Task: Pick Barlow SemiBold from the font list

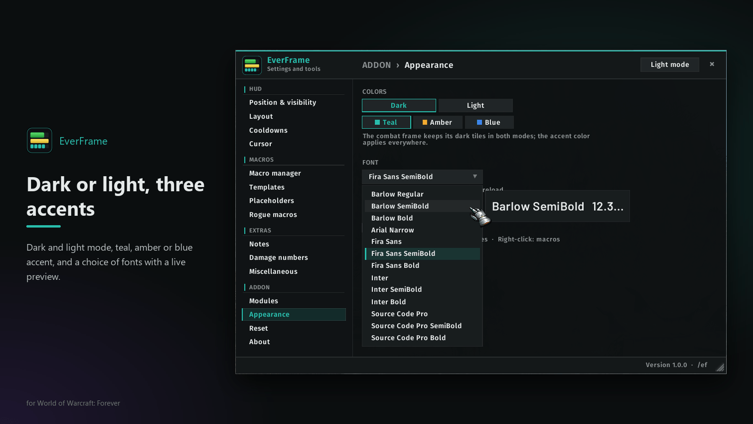Action: point(422,206)
